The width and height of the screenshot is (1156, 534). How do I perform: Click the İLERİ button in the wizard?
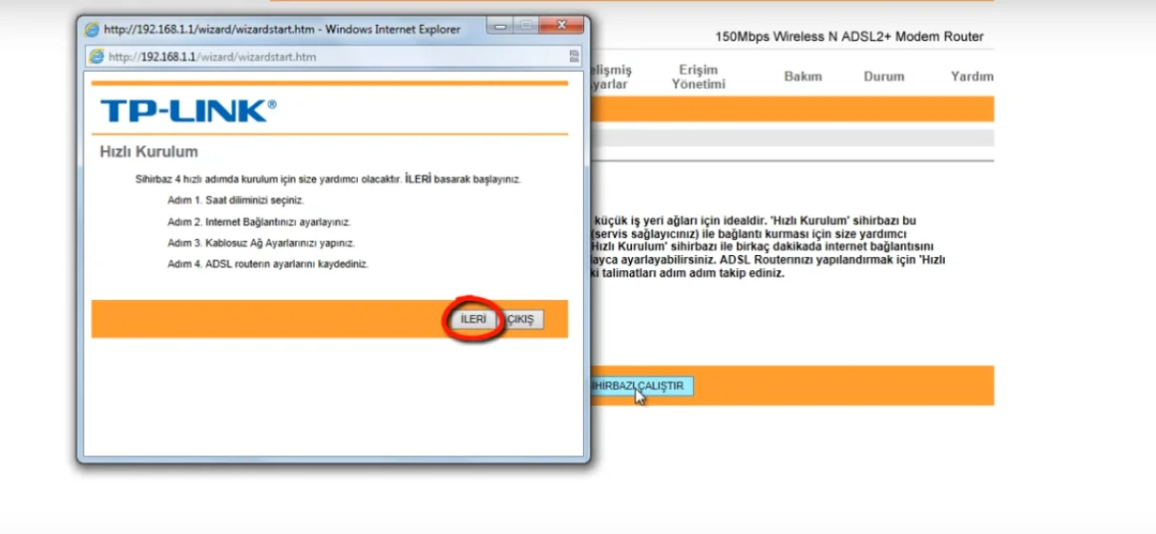[473, 320]
